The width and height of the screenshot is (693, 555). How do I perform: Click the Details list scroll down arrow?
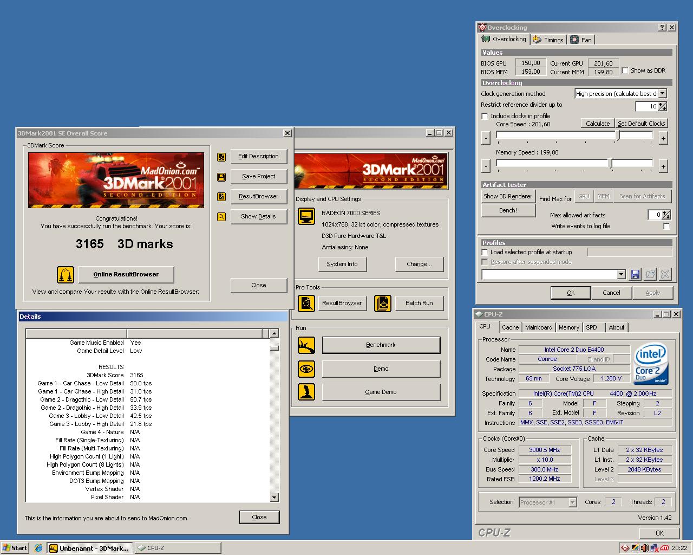274,498
